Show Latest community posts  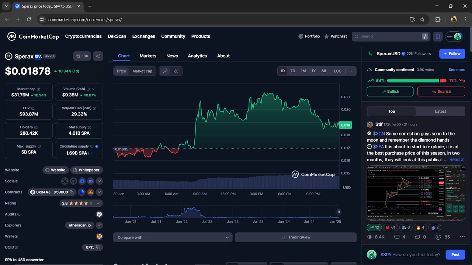440,112
